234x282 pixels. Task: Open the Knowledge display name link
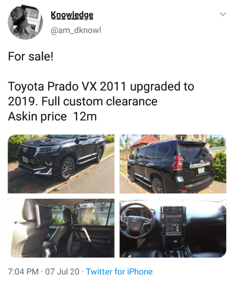72,15
